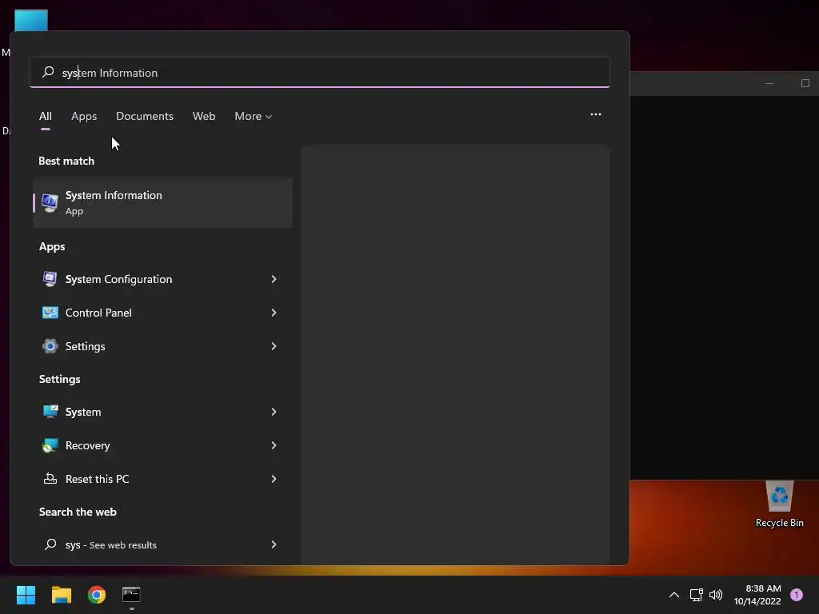Open System Information best match result
Screen dimensions: 819x614
click(x=162, y=202)
